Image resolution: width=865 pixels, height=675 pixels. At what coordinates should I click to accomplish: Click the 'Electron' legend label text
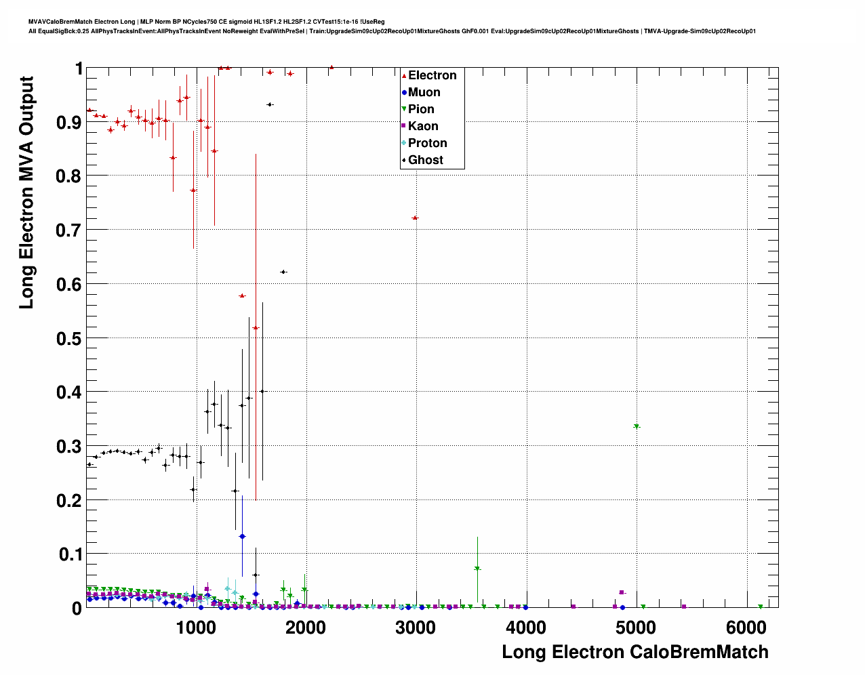432,75
